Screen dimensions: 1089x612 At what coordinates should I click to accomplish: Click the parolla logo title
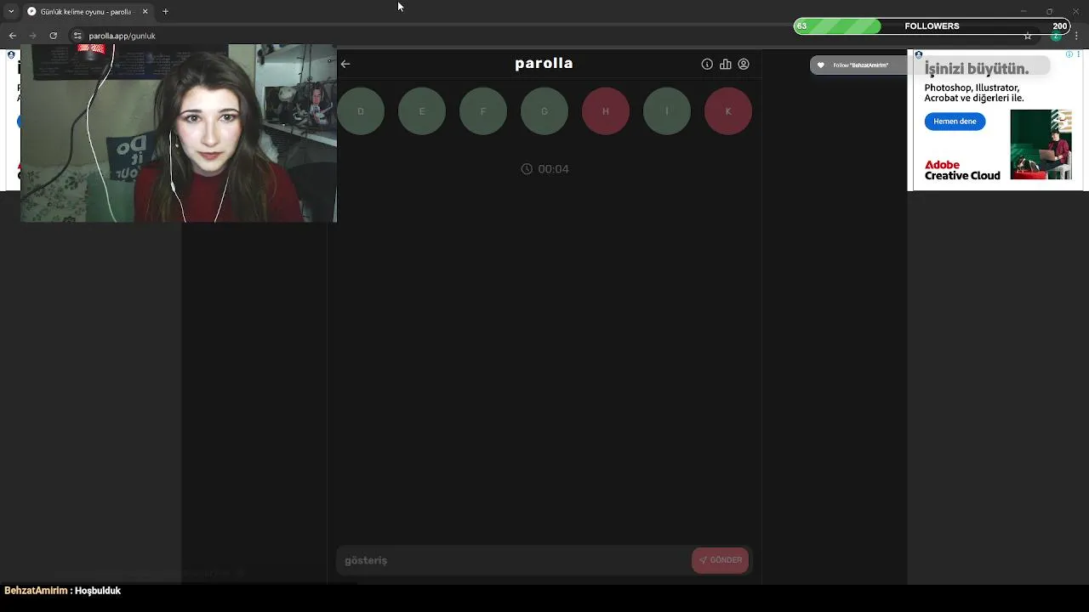(x=544, y=63)
